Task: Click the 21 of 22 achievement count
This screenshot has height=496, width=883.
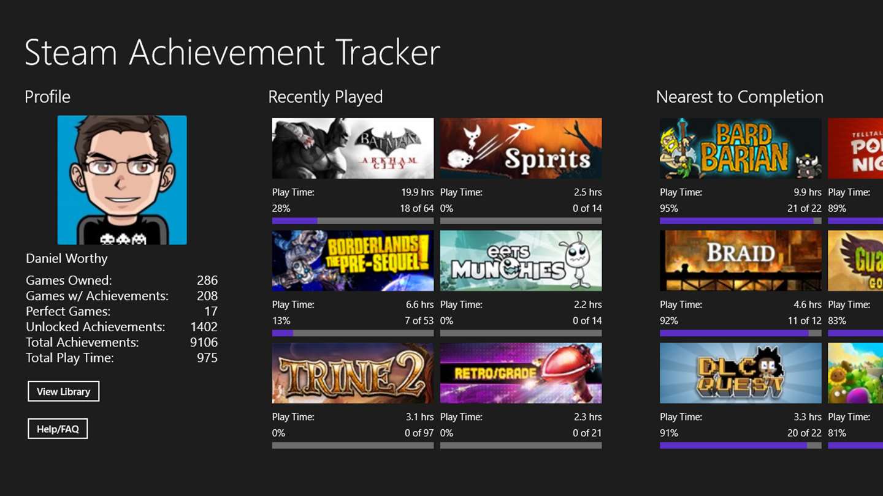Action: 805,208
